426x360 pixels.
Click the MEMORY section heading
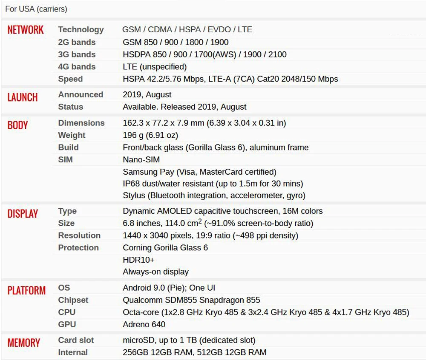click(x=23, y=343)
